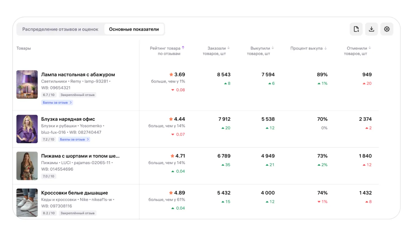The image size is (413, 236).
Task: Click Закреплённый отзыв tag on lamp row
Action: [x=77, y=95]
